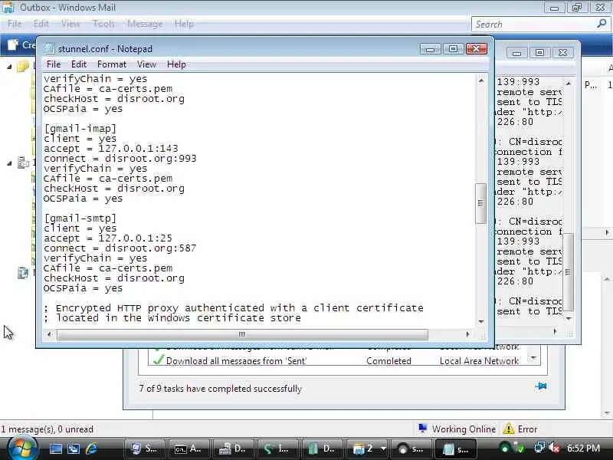
Task: Click the 'Encrypted HTTP proxy' comment line
Action: click(x=234, y=308)
